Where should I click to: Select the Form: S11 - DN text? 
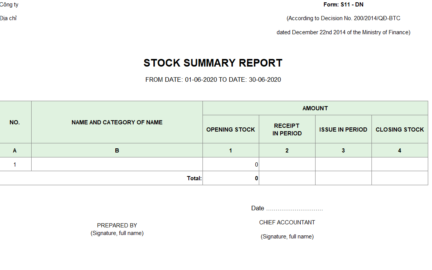click(x=343, y=5)
